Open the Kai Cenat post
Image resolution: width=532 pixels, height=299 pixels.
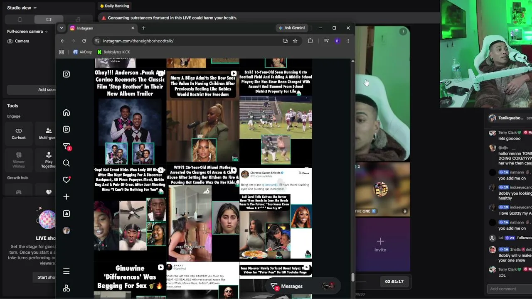click(130, 213)
